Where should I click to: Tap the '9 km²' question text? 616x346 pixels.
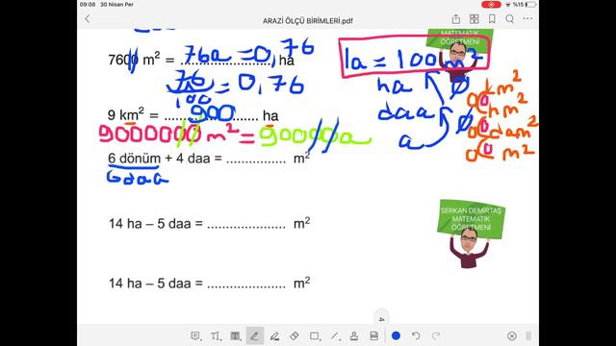pyautogui.click(x=193, y=115)
